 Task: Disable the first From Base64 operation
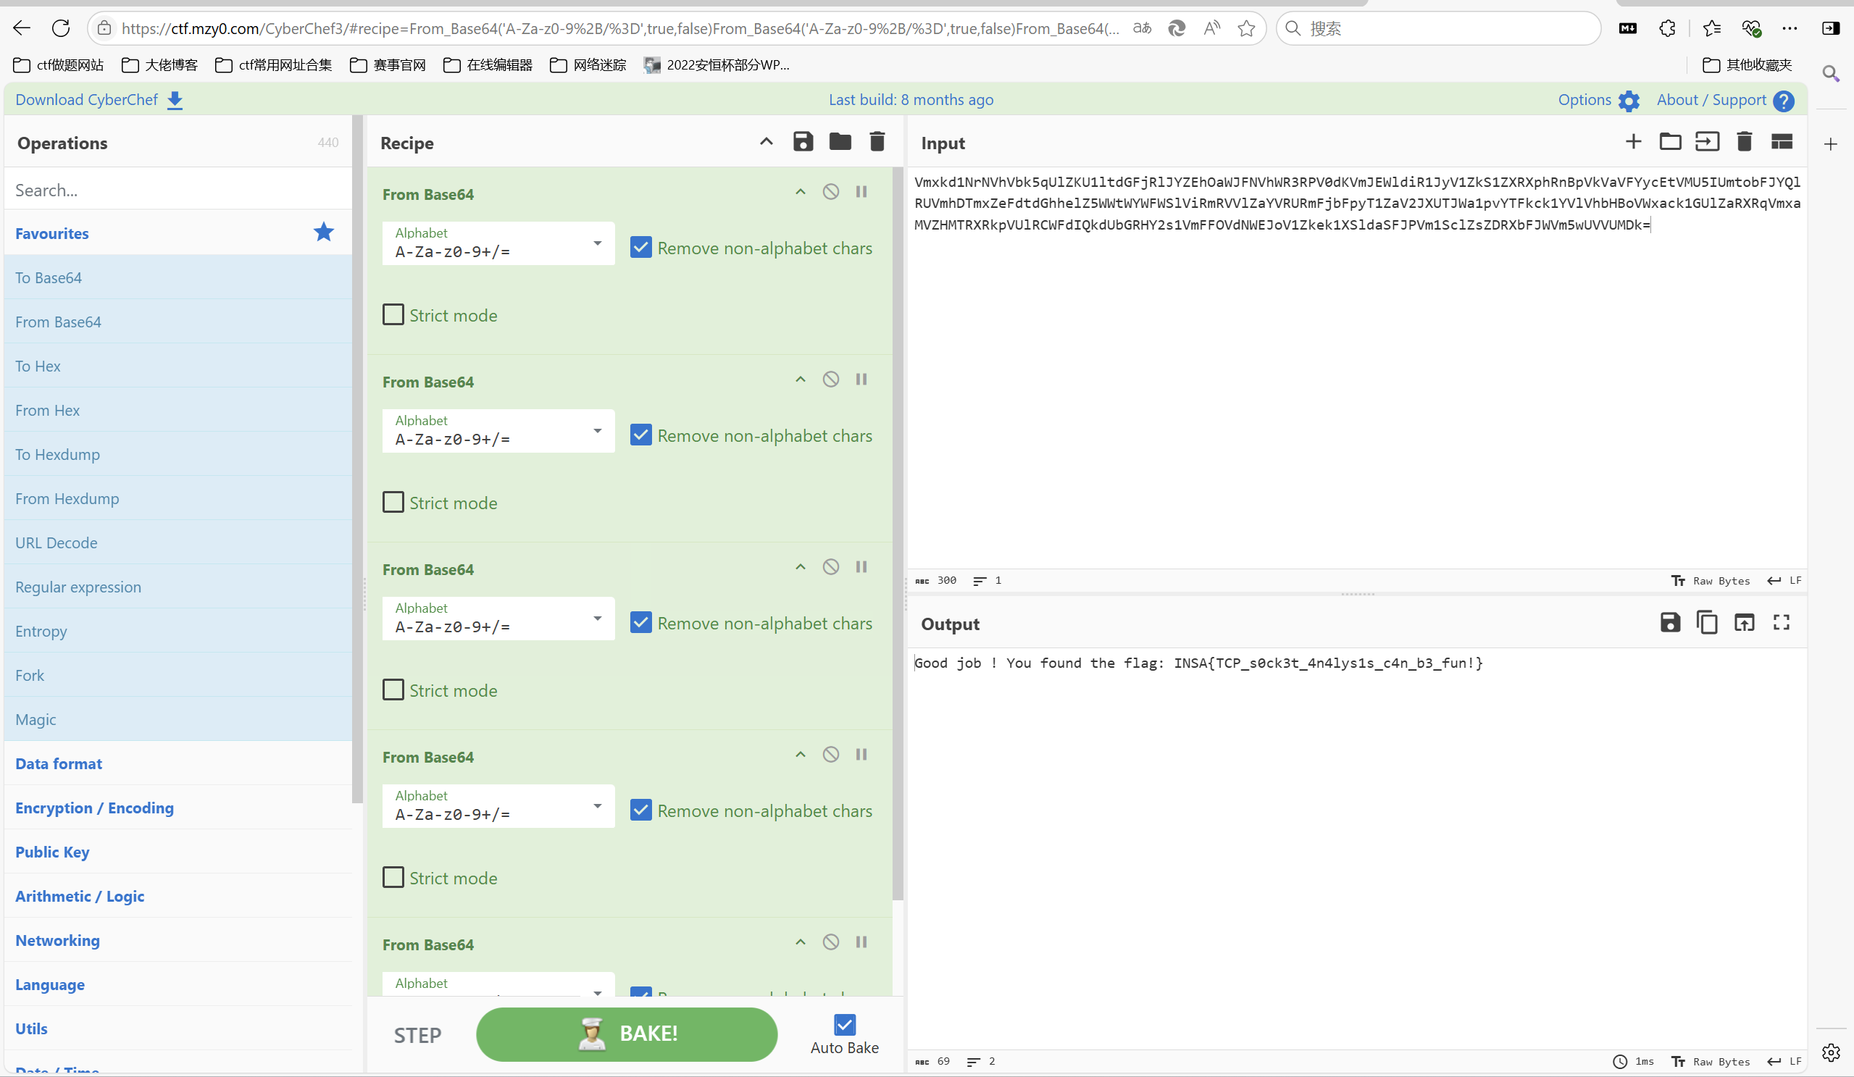(830, 192)
